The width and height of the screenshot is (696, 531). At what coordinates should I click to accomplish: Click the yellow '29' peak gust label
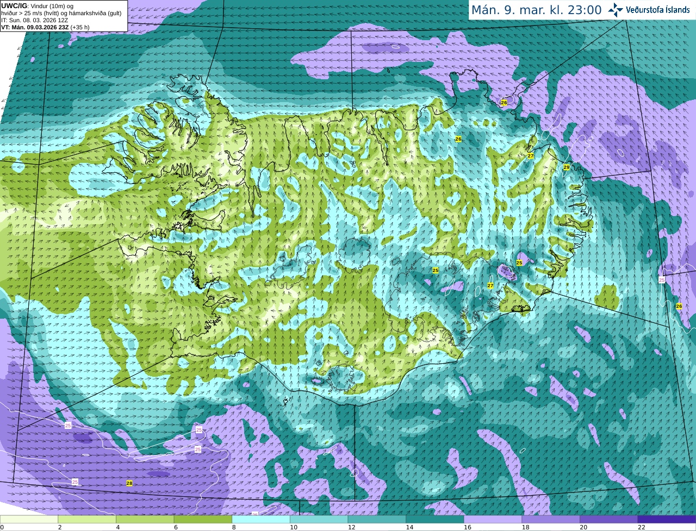(x=566, y=167)
